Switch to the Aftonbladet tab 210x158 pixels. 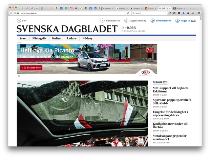click(151, 8)
